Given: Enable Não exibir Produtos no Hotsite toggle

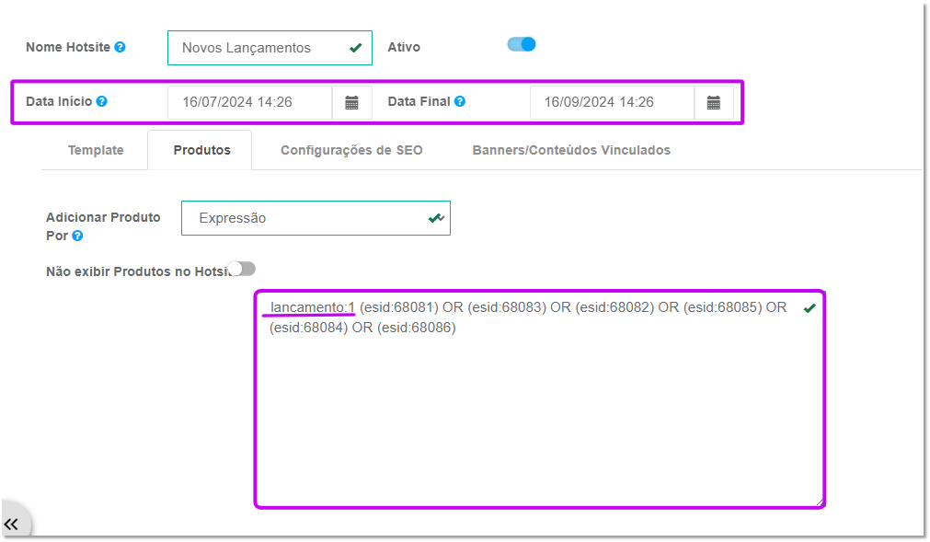Looking at the screenshot, I should point(242,270).
